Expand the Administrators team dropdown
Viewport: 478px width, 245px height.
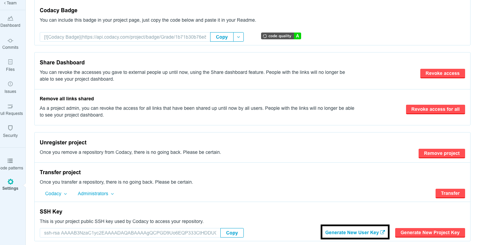pos(96,193)
